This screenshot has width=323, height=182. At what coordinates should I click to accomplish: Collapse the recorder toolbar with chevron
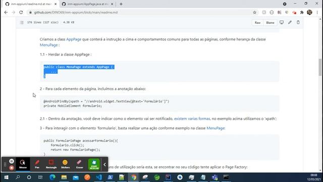[104, 164]
